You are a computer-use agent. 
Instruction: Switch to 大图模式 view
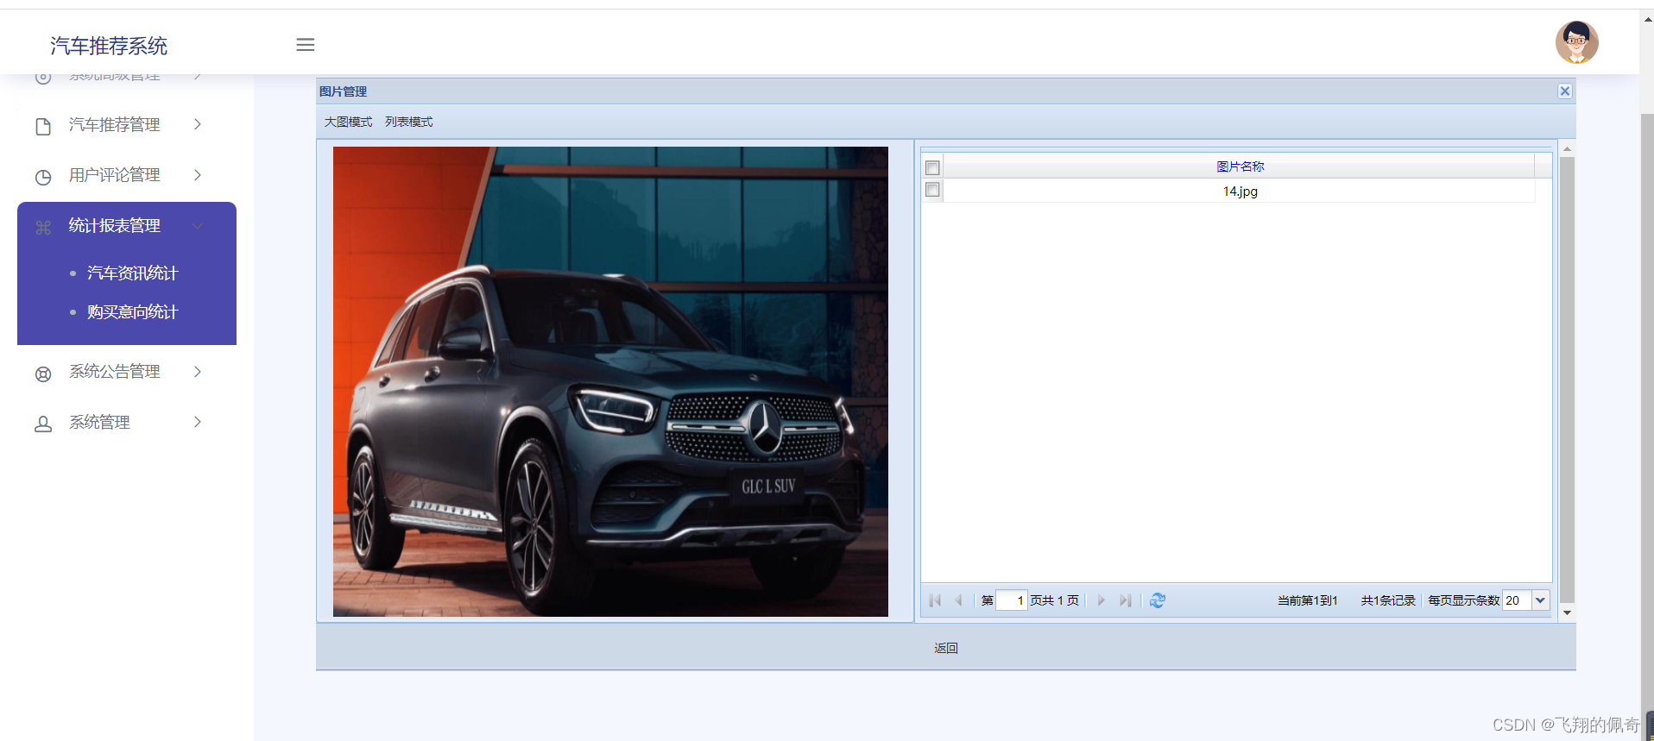pyautogui.click(x=348, y=122)
